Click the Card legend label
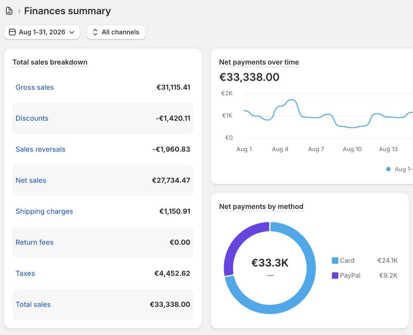The height and width of the screenshot is (335, 413). (347, 261)
